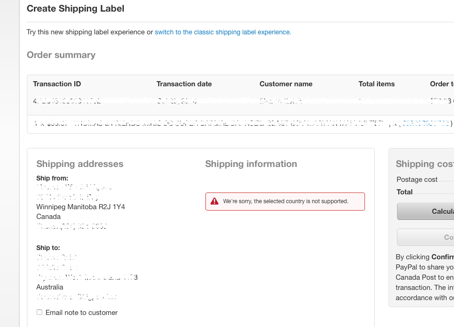Click the Postage cost label

417,180
